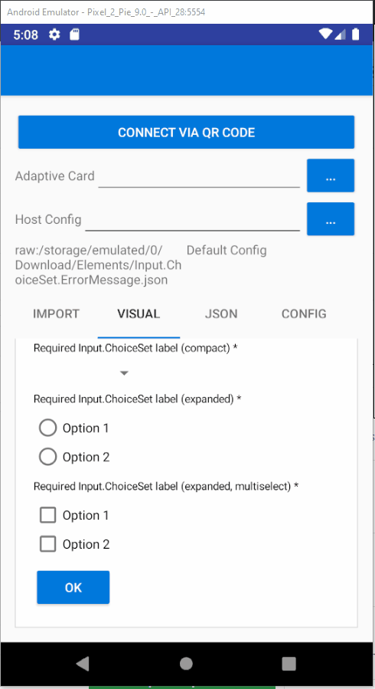
Task: Open the IMPORT tab
Action: (56, 313)
